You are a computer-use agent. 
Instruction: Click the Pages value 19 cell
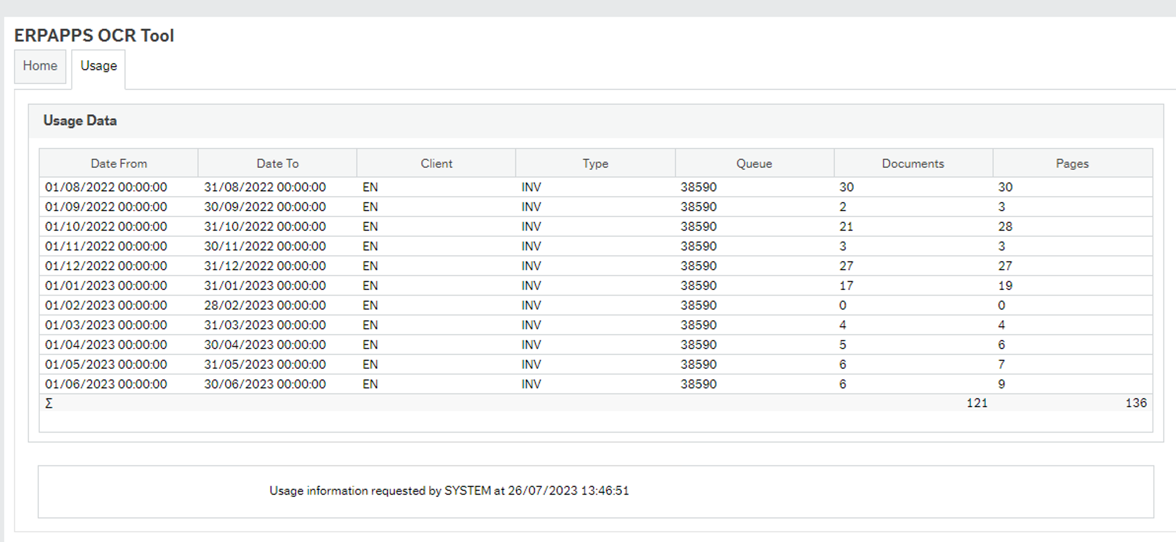[1005, 286]
